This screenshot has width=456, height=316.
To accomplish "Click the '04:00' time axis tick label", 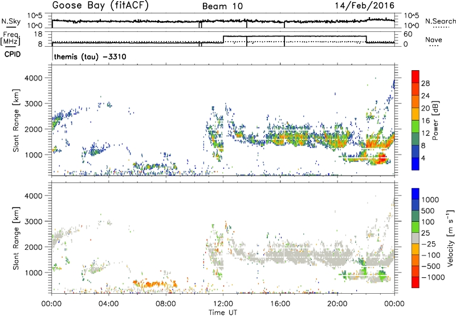I will (x=108, y=304).
